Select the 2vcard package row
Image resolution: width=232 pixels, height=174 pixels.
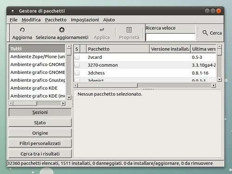[x=145, y=57]
